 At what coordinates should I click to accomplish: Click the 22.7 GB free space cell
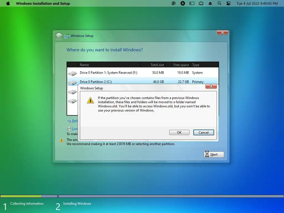pos(183,82)
